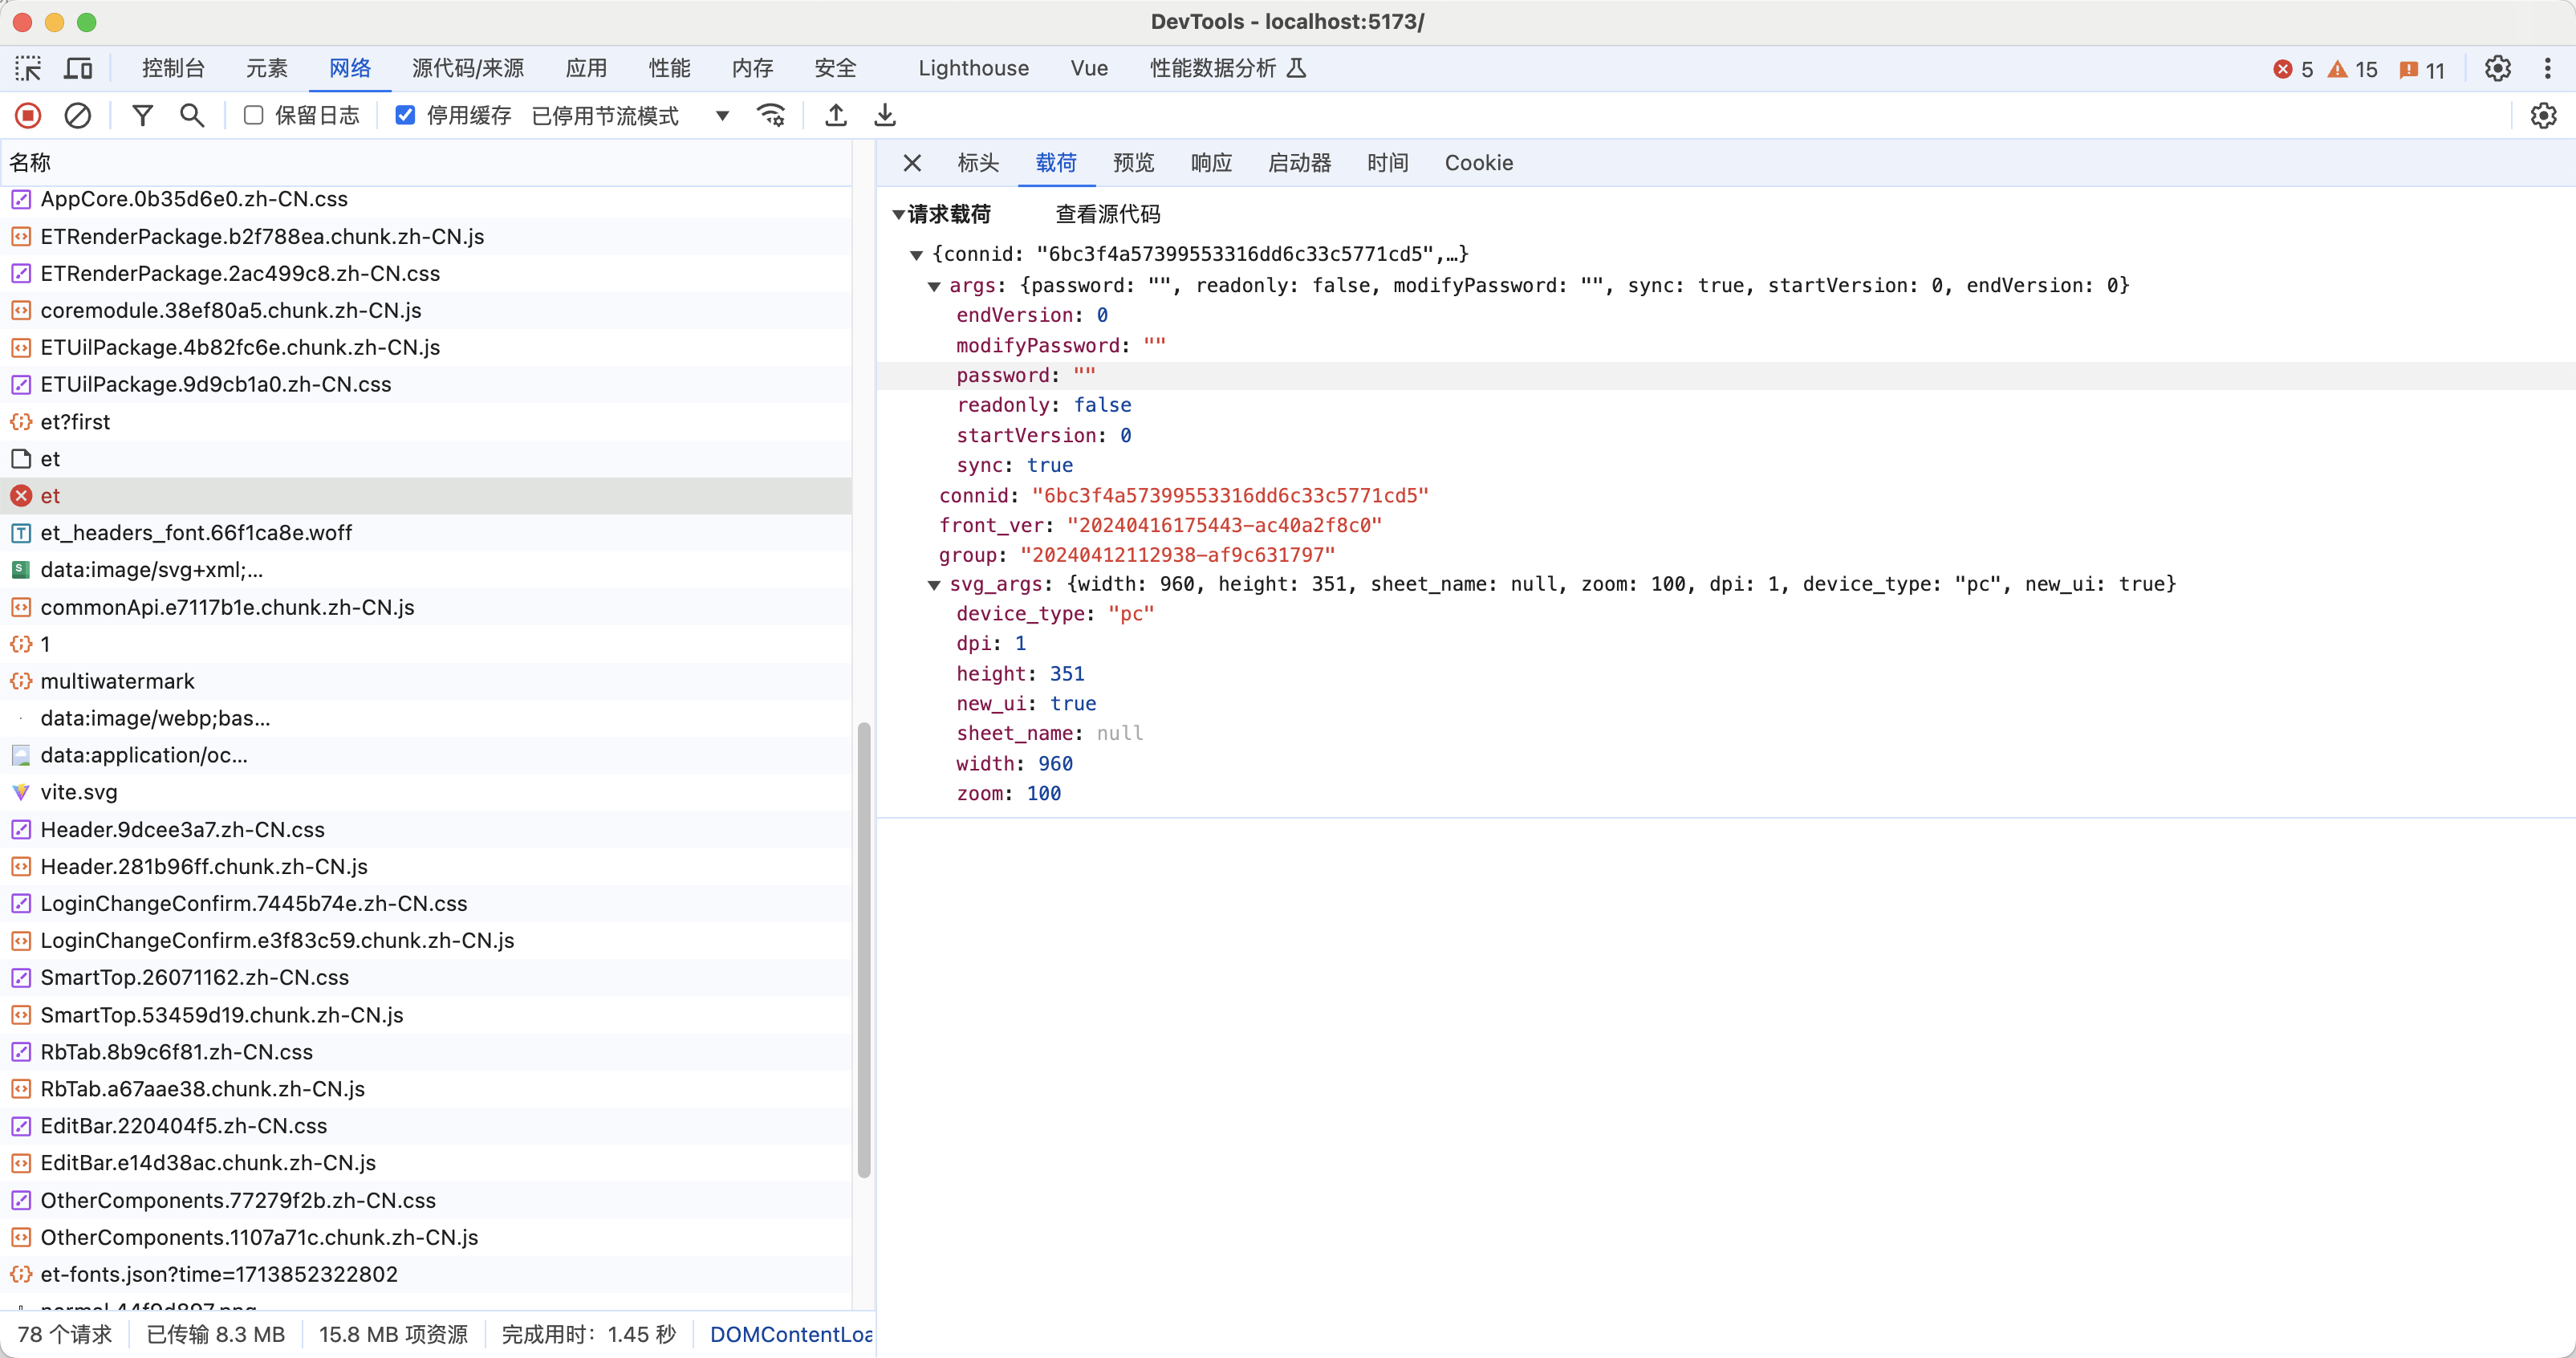
Task: Select et_headers_font.66f1ca8e.woff font request
Action: pos(426,533)
